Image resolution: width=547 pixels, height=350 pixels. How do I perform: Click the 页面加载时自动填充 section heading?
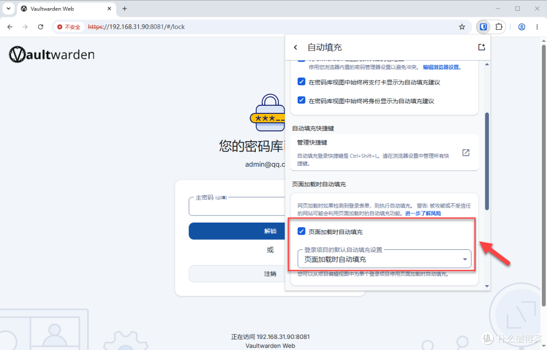(319, 184)
